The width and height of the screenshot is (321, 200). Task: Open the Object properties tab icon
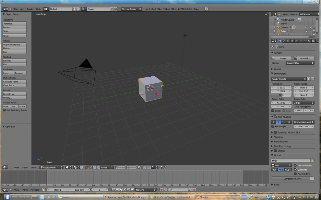[x=292, y=41]
